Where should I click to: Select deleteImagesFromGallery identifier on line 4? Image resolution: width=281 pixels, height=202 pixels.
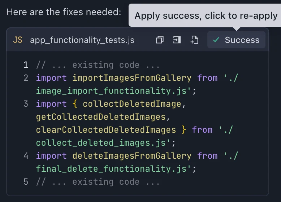click(x=132, y=156)
